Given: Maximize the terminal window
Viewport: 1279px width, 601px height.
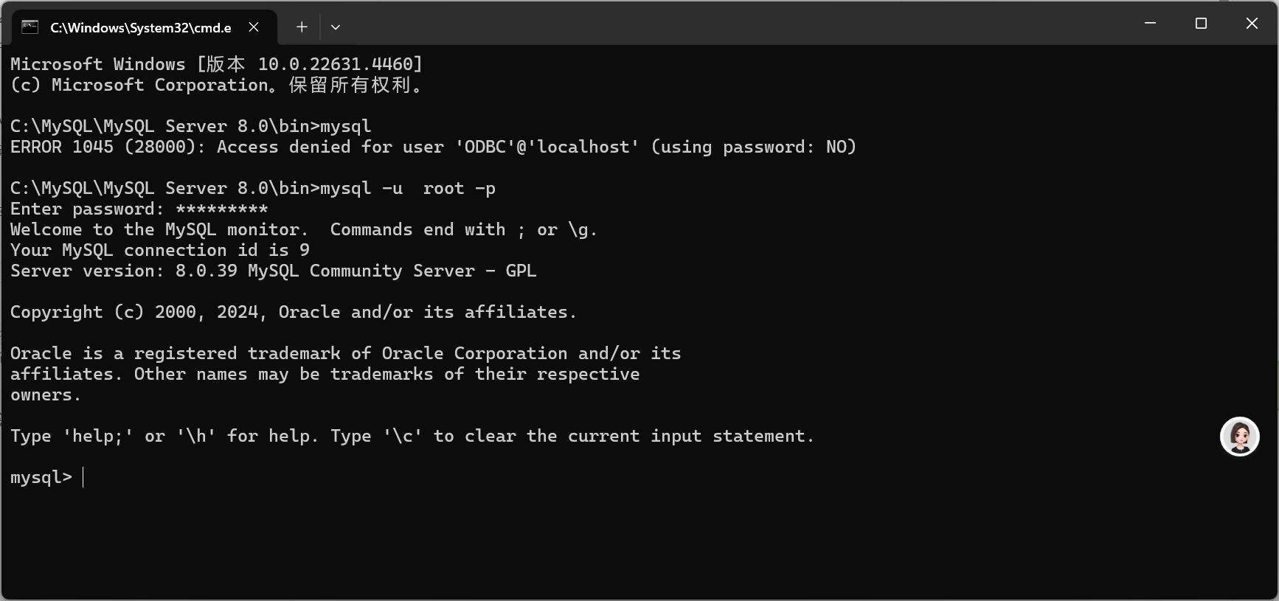Looking at the screenshot, I should click(1201, 24).
